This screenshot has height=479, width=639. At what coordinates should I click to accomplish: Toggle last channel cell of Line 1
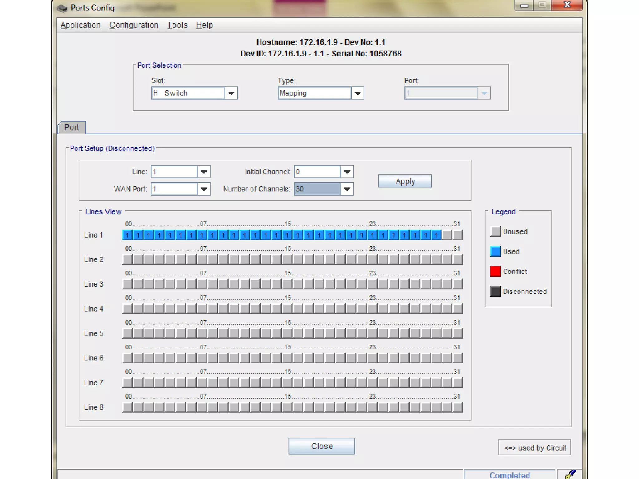coord(457,235)
